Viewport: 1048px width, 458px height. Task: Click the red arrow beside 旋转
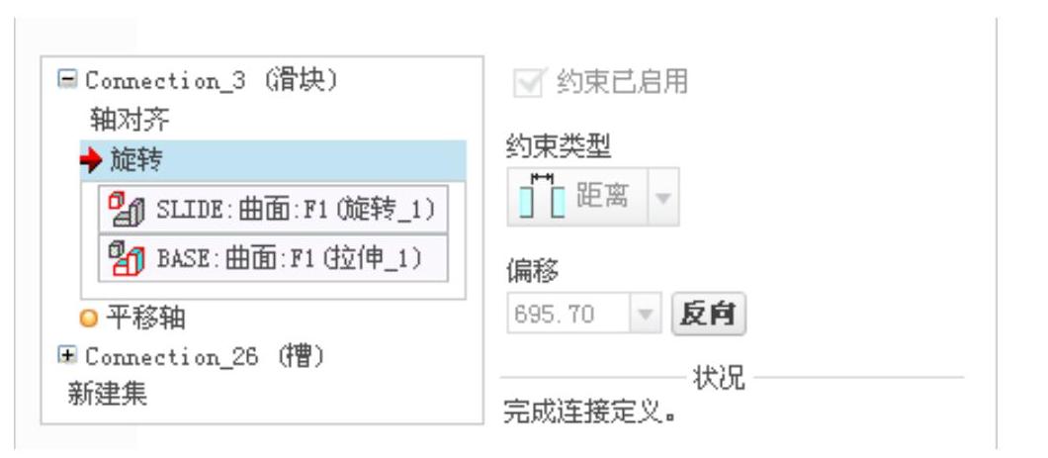[x=91, y=160]
